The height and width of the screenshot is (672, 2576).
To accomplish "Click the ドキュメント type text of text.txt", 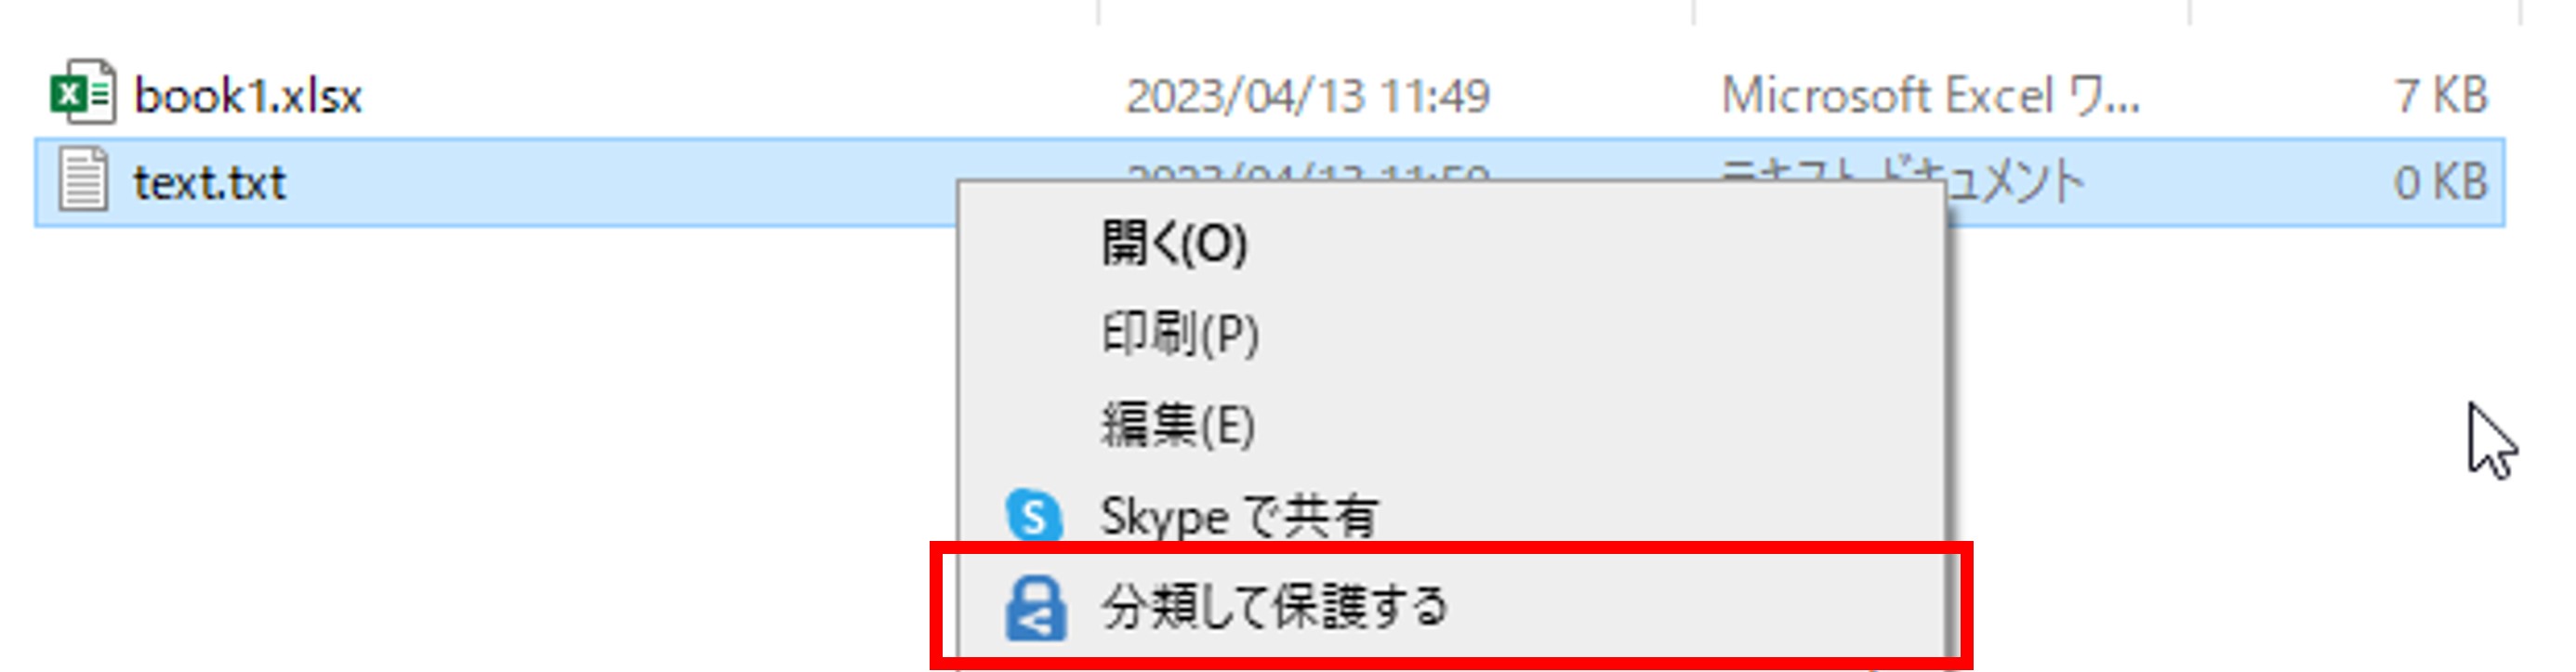I will click(2013, 183).
